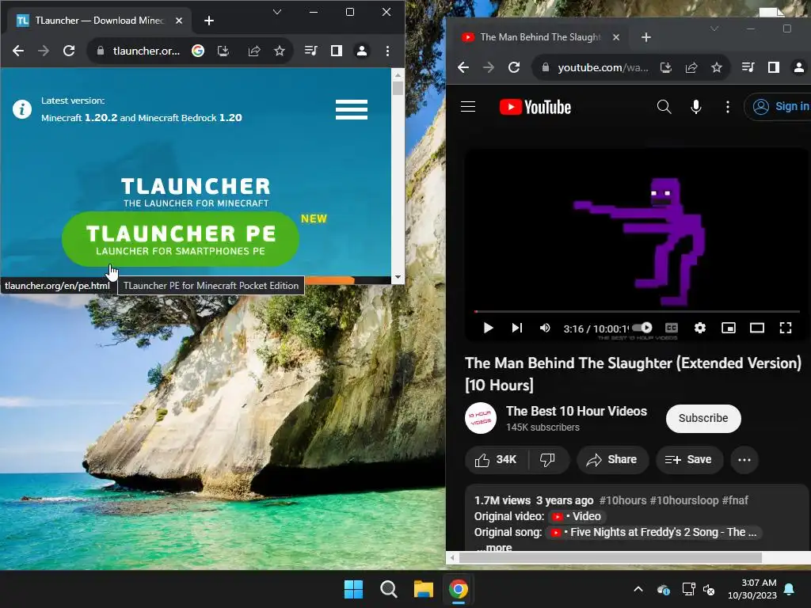
Task: Open profile icon in TLauncher Chrome window
Action: (x=362, y=51)
